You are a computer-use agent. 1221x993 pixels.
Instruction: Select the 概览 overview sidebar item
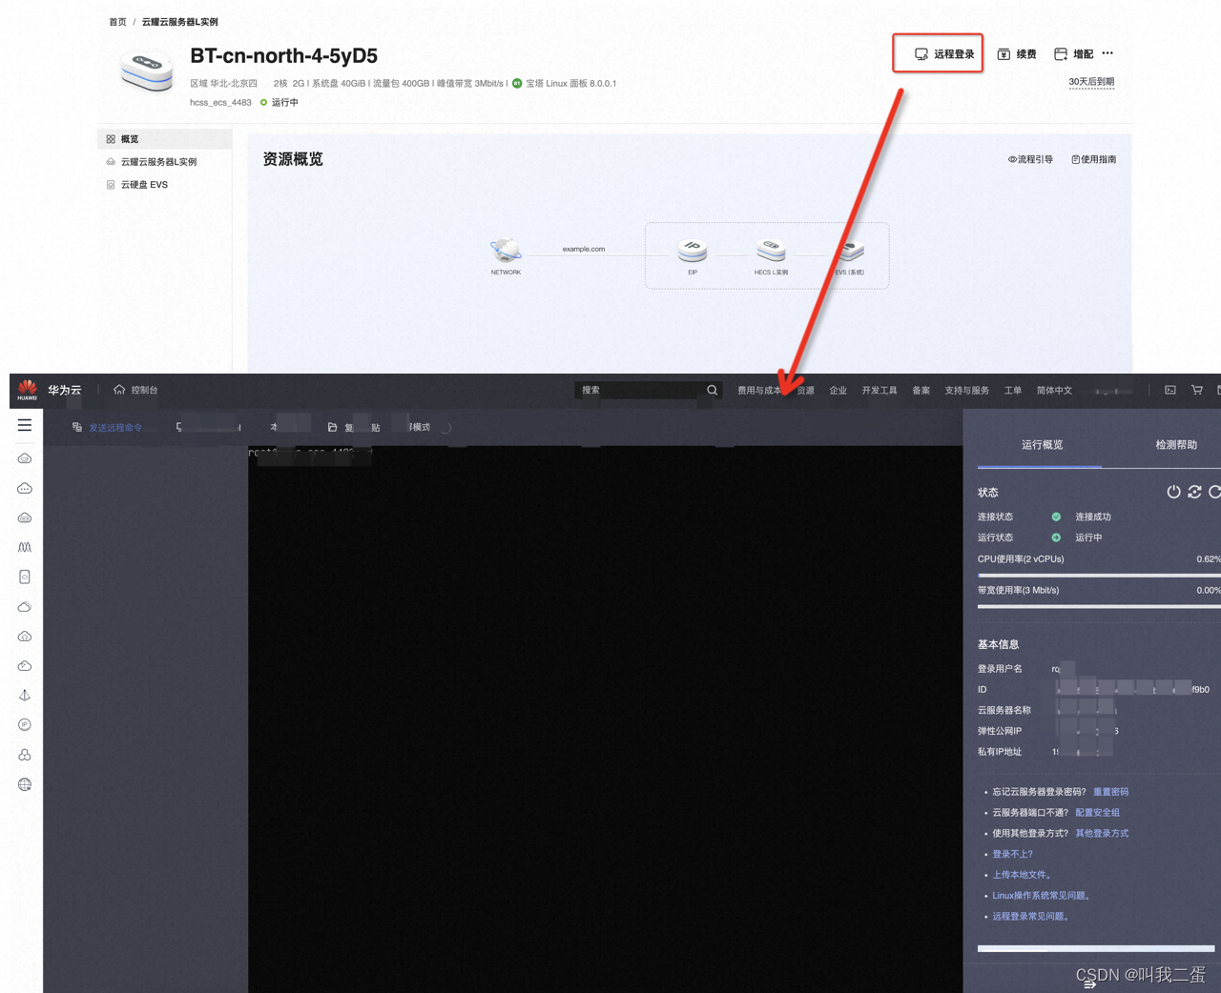point(164,139)
